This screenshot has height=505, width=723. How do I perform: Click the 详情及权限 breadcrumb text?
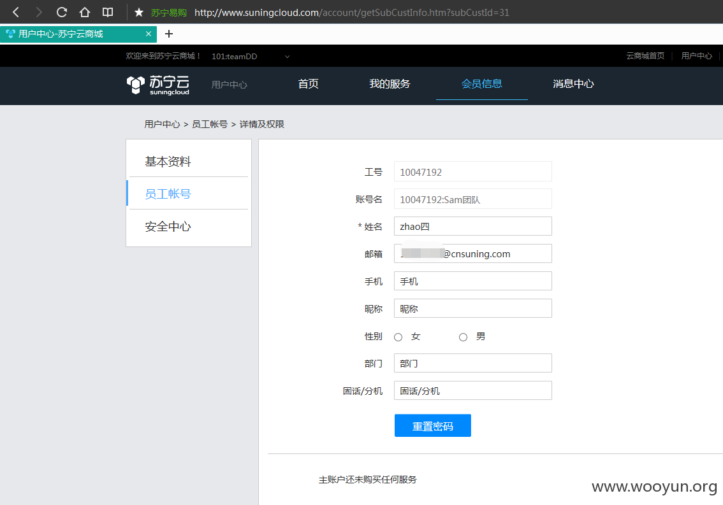(x=262, y=124)
